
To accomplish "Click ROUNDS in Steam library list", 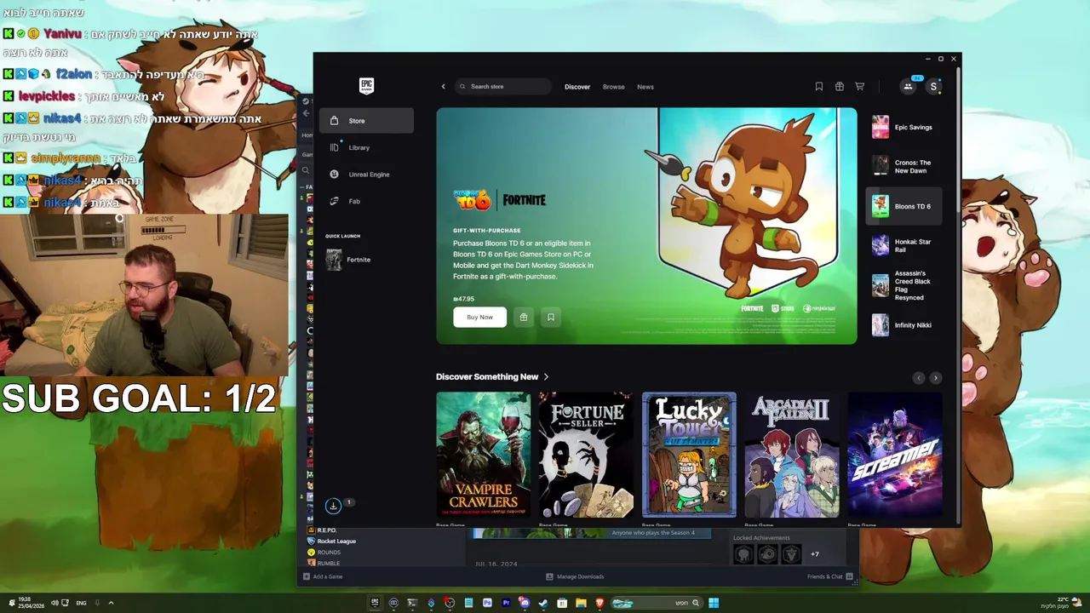I will (328, 553).
